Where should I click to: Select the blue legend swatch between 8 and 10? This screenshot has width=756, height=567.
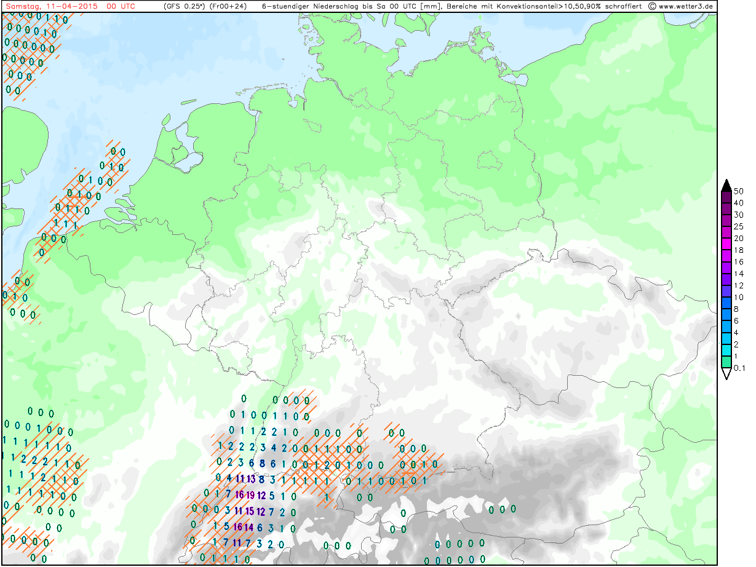click(726, 303)
